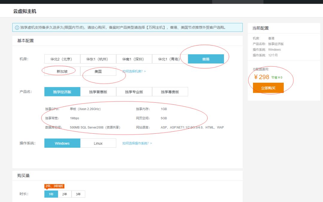
Task: Select Linux as operating system
Action: pyautogui.click(x=98, y=143)
